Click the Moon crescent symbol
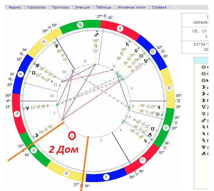 (x=37, y=135)
